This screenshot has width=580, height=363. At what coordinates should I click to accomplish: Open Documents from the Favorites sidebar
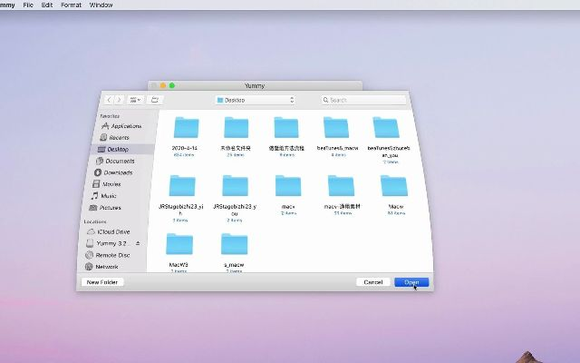tap(120, 161)
